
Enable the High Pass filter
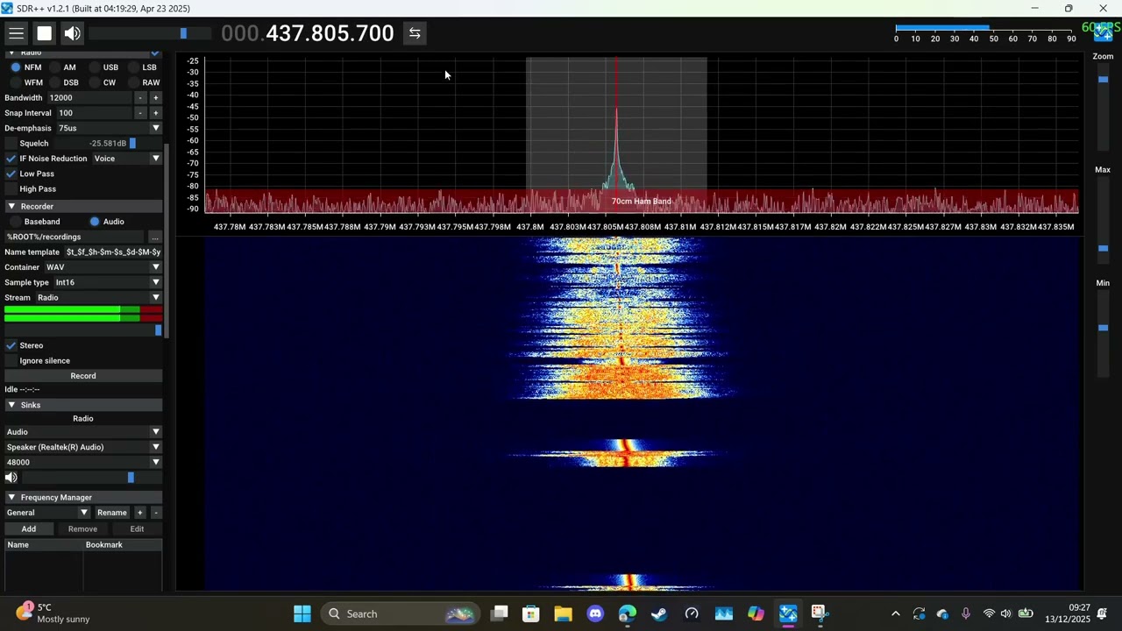coord(11,189)
